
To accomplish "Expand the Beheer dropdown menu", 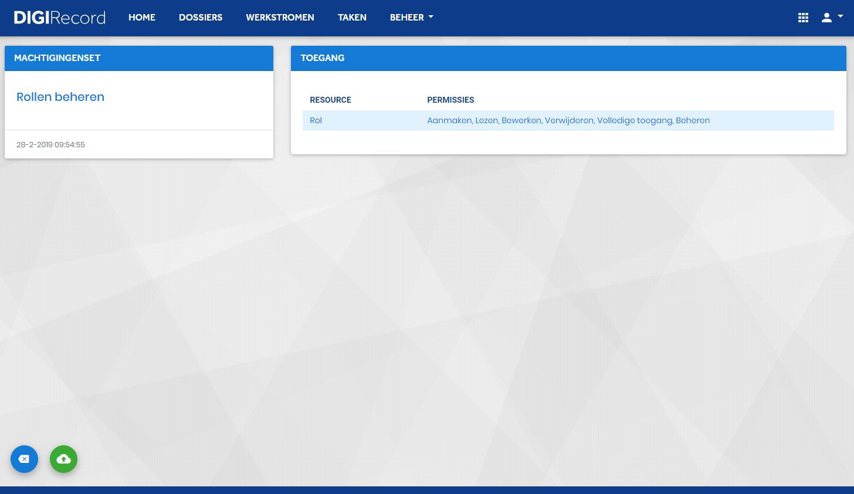I will (x=412, y=18).
